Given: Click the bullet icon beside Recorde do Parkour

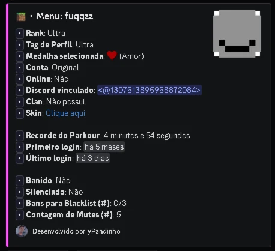Looking at the screenshot, I should pyautogui.click(x=20, y=136).
